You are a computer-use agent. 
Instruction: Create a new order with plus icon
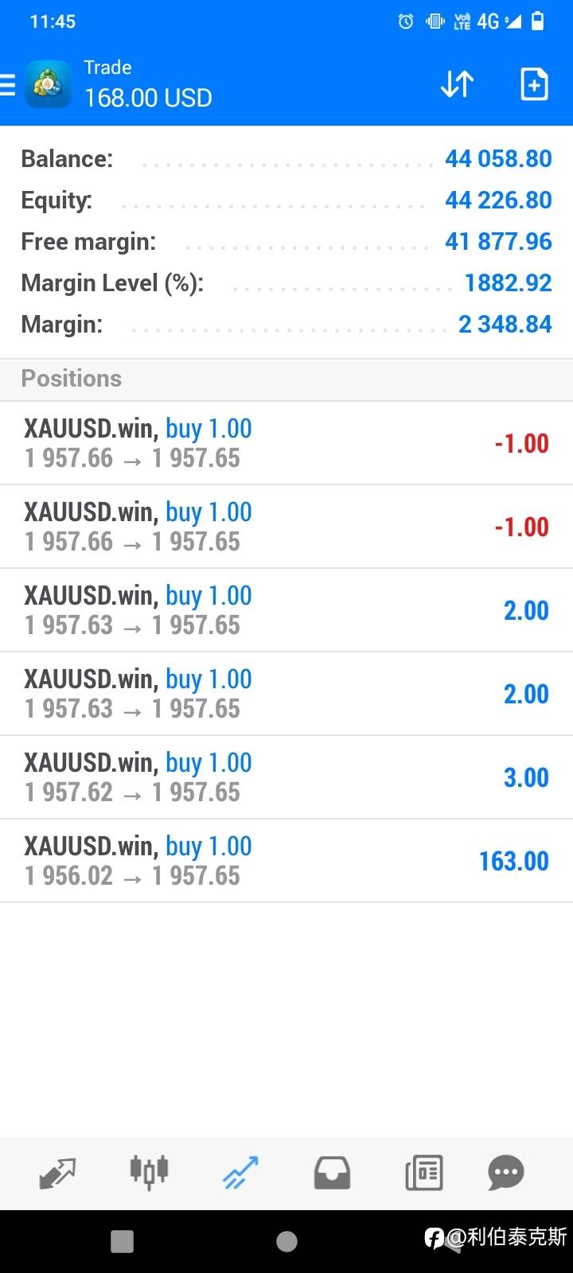[x=533, y=84]
